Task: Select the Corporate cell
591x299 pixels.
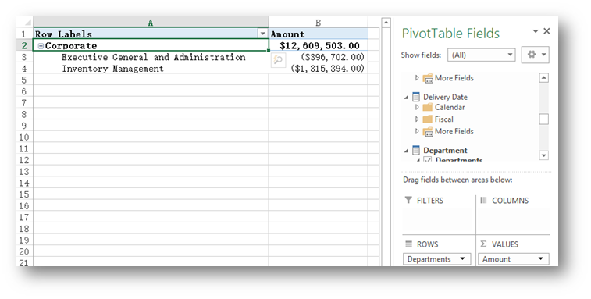Action: pyautogui.click(x=151, y=45)
